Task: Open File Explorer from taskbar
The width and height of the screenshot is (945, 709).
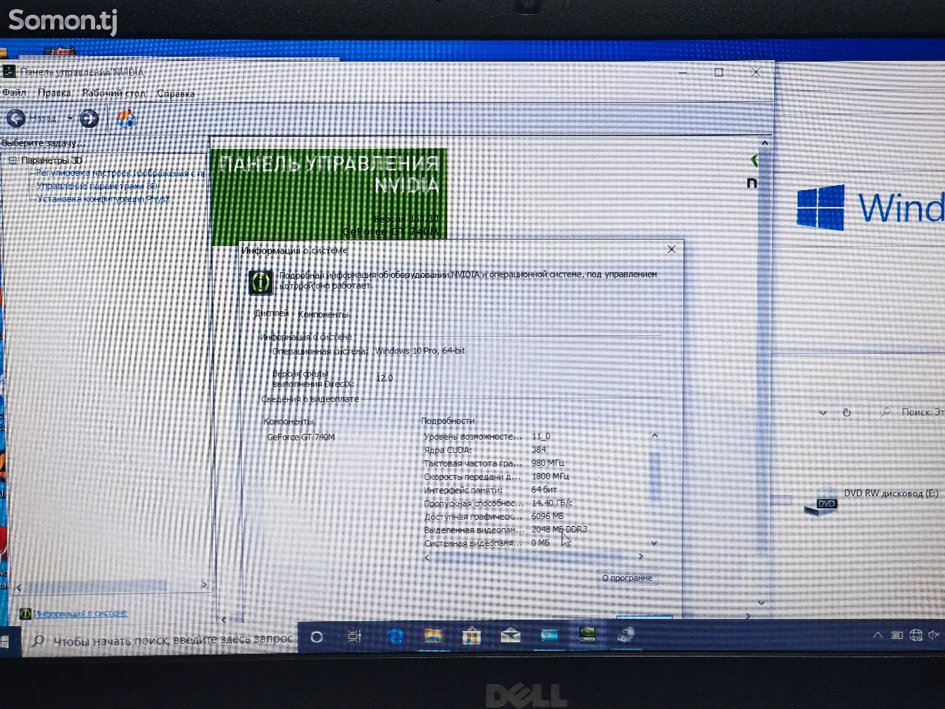Action: (x=433, y=636)
